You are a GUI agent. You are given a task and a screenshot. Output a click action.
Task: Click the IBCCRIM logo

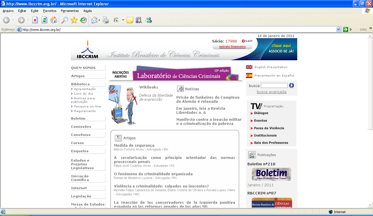point(87,49)
